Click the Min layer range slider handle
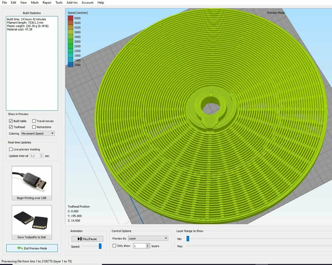 pos(188,238)
